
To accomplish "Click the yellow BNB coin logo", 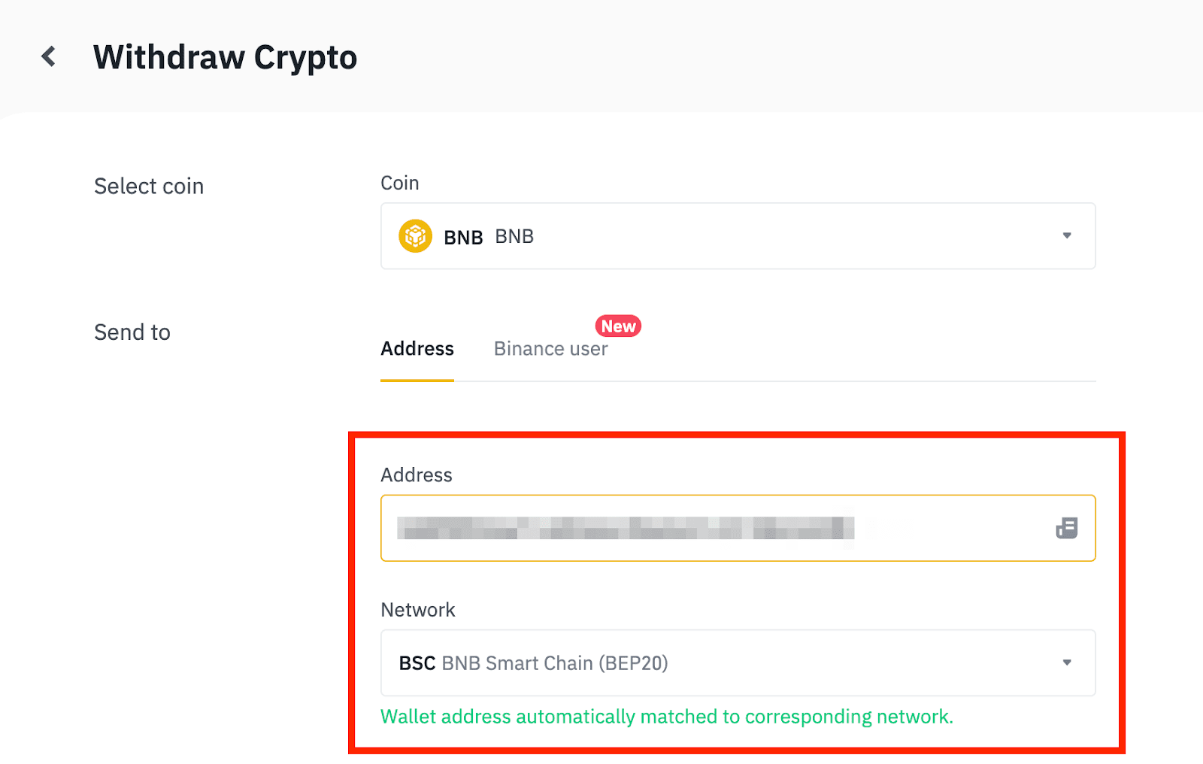I will [415, 236].
